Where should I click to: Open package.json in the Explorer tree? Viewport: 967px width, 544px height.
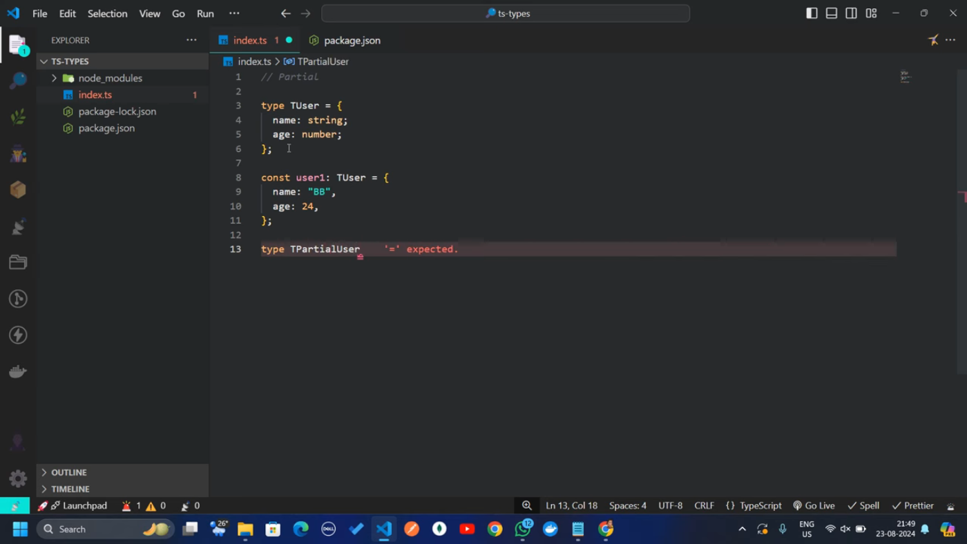click(122, 128)
